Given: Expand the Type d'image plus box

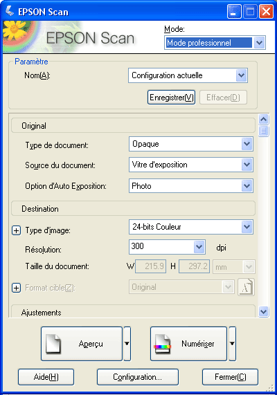Looking at the screenshot, I should (16, 230).
